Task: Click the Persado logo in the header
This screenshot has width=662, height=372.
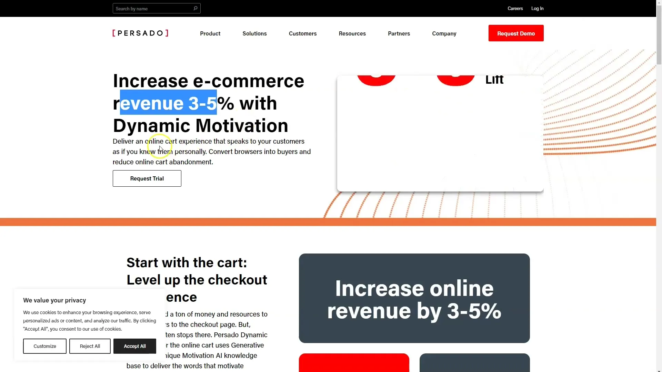Action: click(140, 33)
